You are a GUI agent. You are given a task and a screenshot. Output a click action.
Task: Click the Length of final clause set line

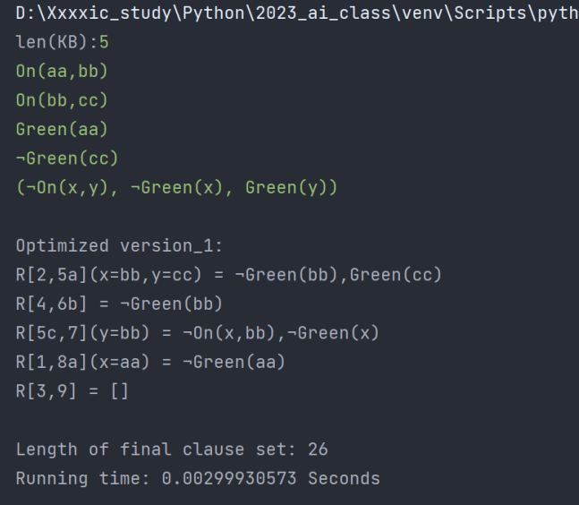(172, 449)
